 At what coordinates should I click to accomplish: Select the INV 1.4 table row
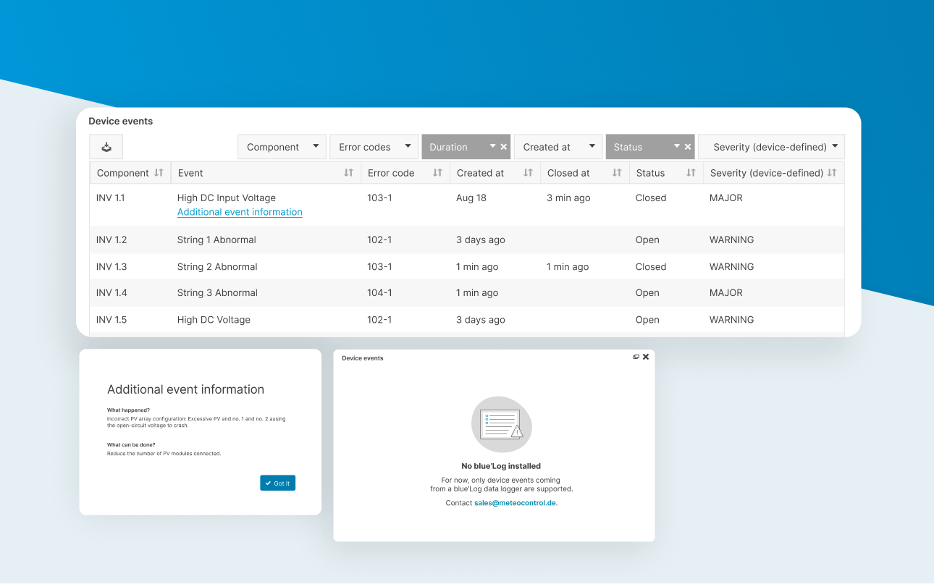point(466,293)
